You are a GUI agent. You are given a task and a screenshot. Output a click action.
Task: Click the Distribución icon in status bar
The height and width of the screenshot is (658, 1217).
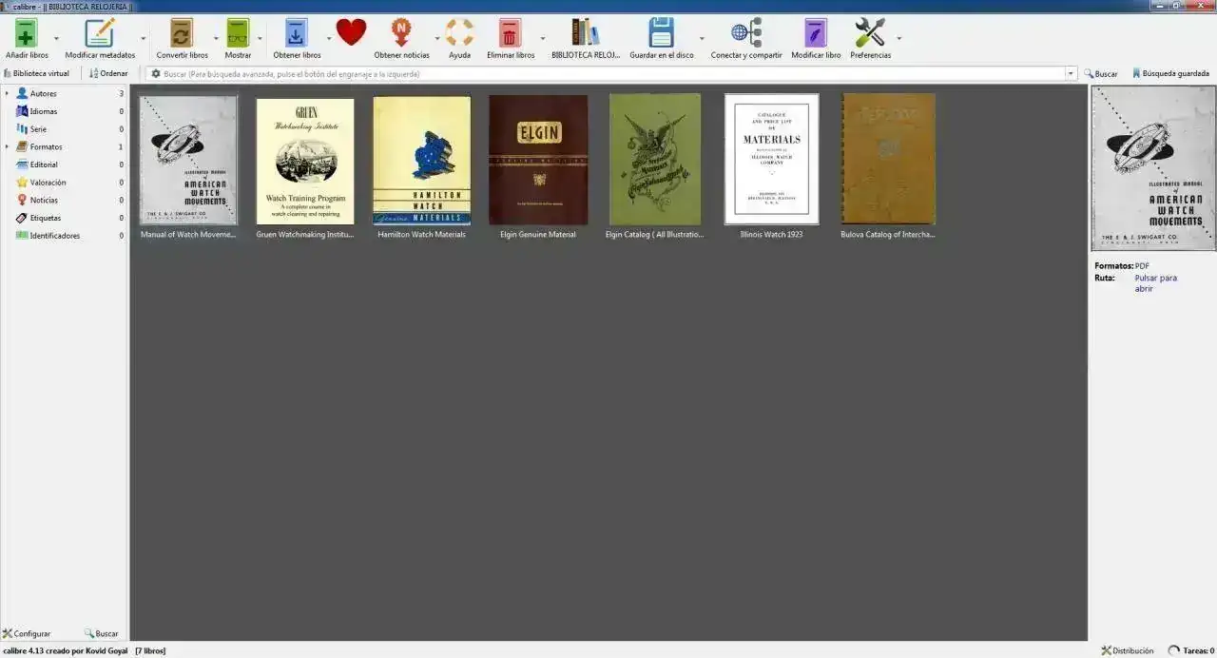[x=1128, y=650]
